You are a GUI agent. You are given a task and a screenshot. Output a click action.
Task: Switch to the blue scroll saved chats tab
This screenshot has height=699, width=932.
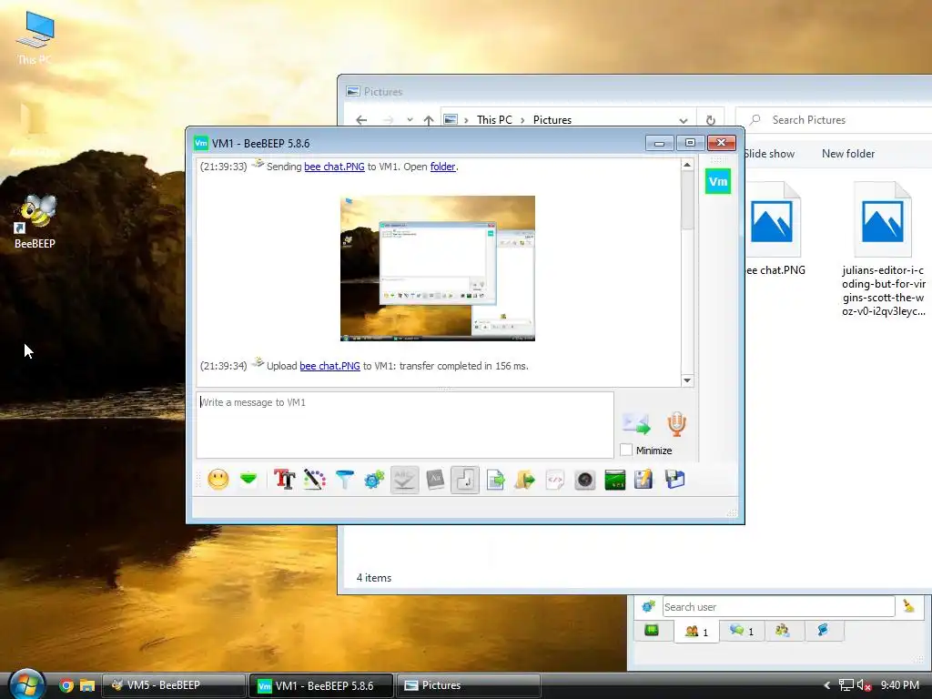[x=823, y=630]
